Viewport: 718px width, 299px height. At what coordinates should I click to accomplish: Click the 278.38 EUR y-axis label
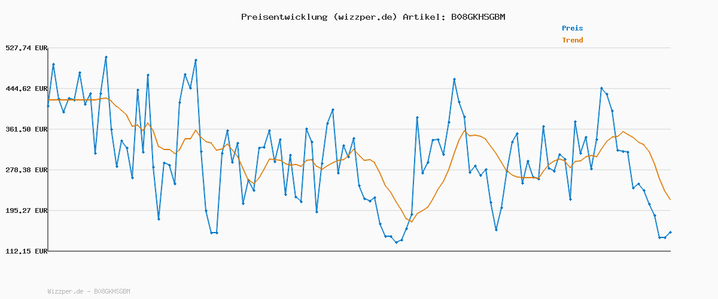tap(25, 170)
